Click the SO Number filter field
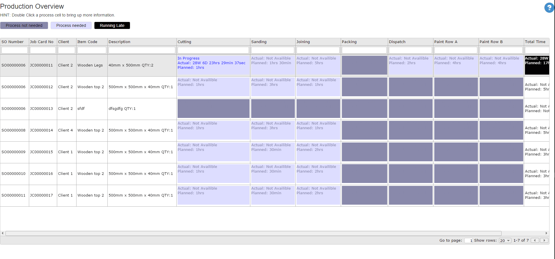 pos(14,50)
